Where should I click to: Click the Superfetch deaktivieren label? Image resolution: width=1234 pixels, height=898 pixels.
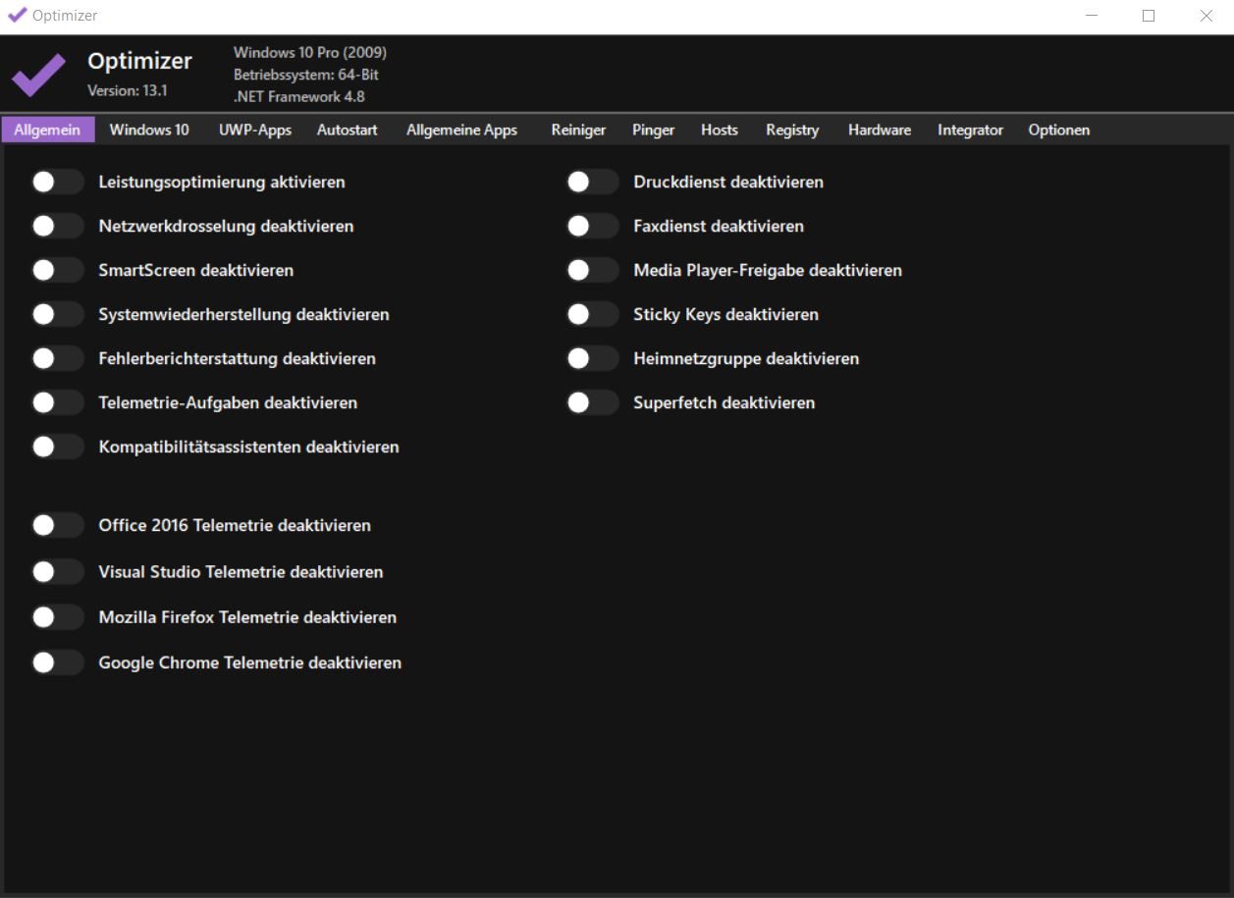(724, 403)
